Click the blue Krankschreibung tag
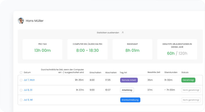Screen dimensions: 205x112 [130, 100]
